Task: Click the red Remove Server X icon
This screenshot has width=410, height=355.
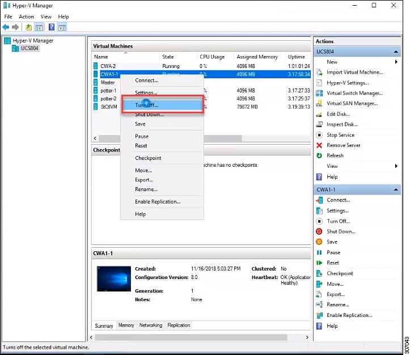Action: [319, 145]
